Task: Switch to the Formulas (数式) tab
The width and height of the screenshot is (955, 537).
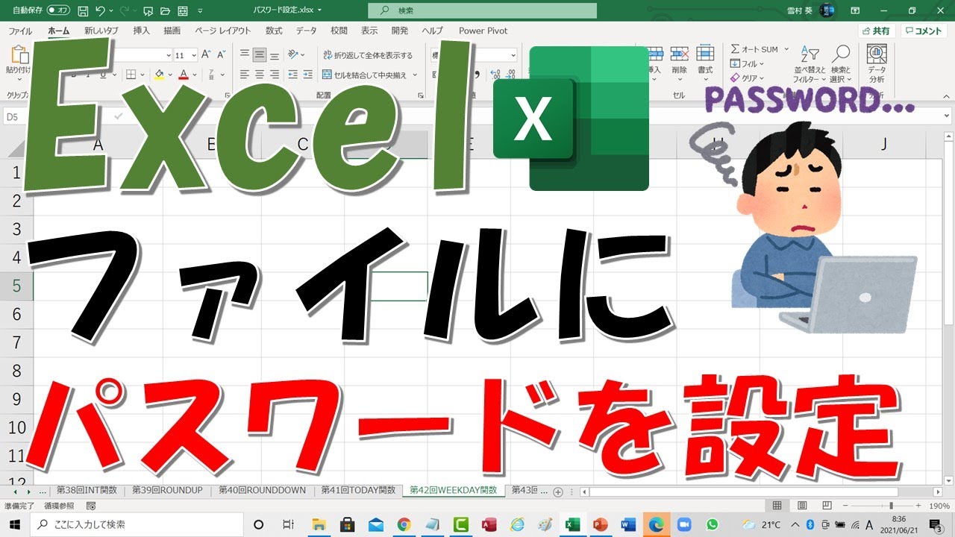Action: point(274,31)
